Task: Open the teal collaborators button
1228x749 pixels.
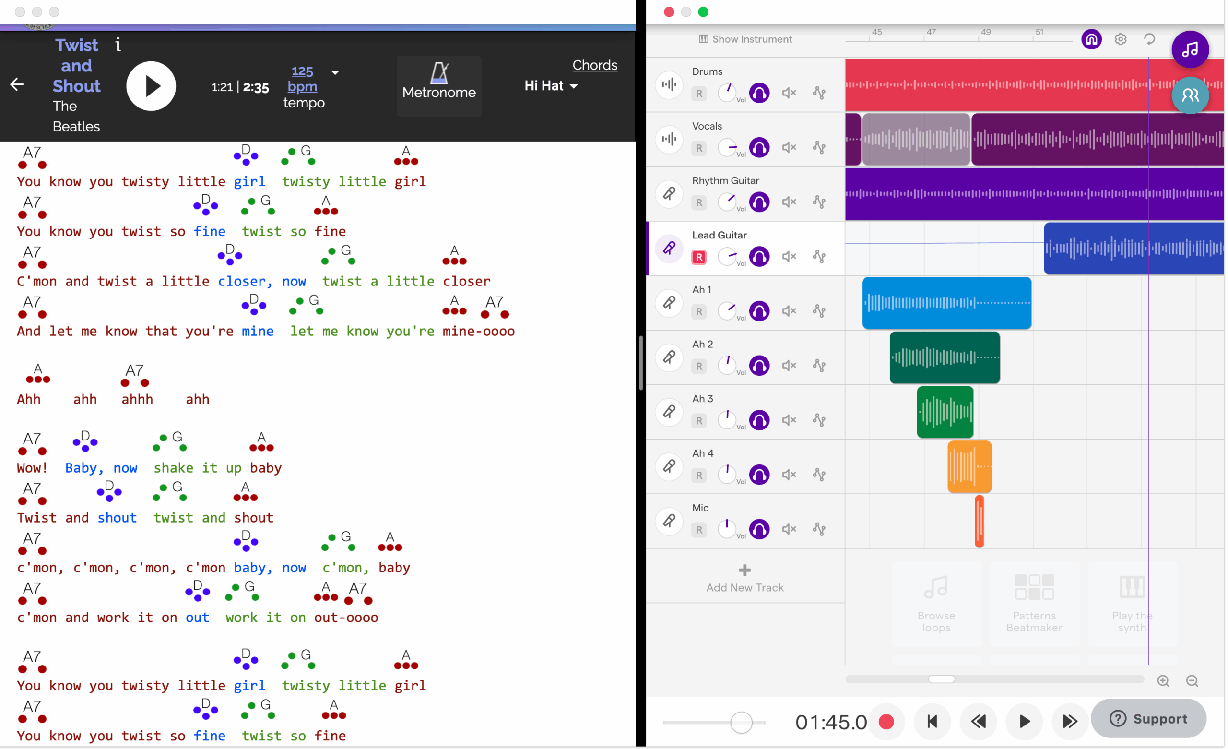Action: point(1190,95)
